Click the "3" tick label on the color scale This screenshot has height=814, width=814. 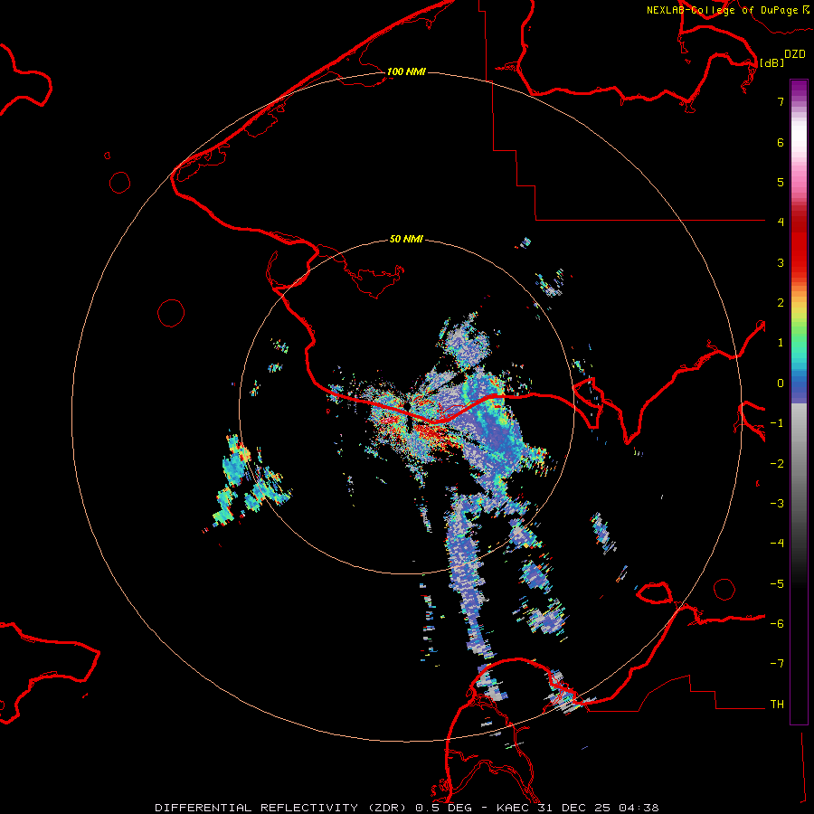click(781, 262)
